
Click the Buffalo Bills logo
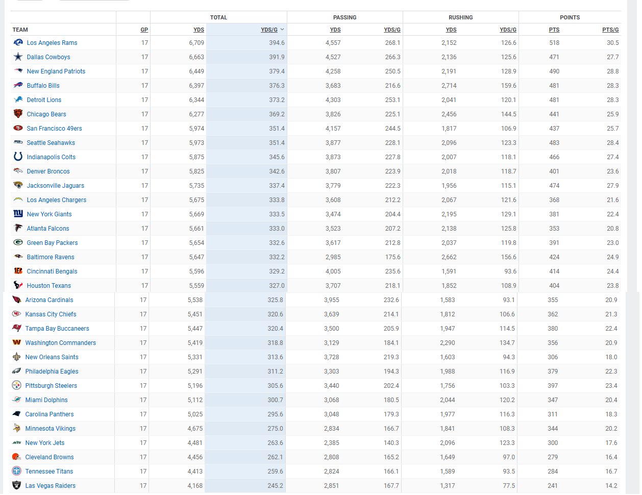[18, 85]
